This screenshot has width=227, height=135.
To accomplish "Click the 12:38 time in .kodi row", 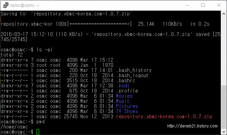I will click(x=106, y=86).
